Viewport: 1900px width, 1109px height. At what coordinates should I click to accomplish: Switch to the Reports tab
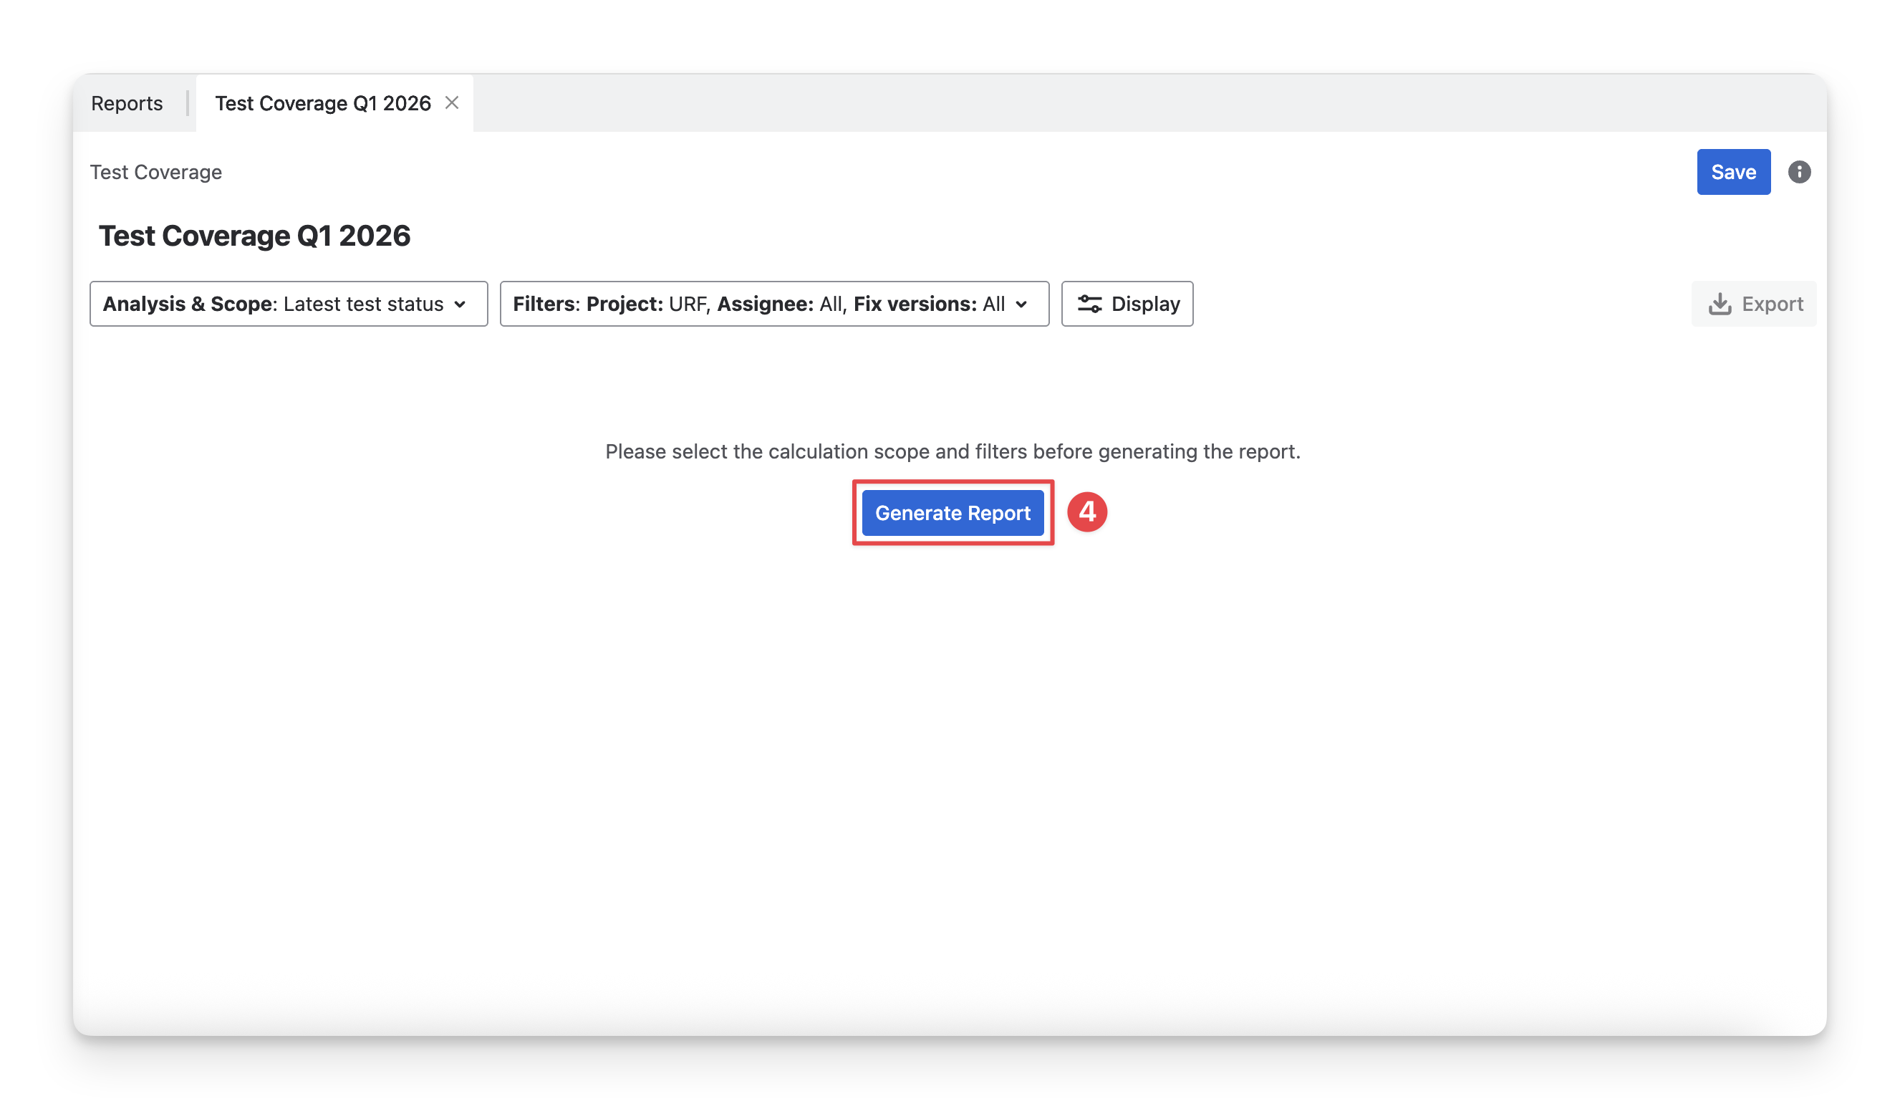pyautogui.click(x=127, y=103)
